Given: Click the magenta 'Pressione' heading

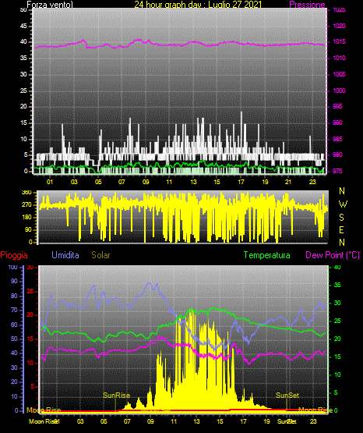Looking at the screenshot, I should click(307, 5).
